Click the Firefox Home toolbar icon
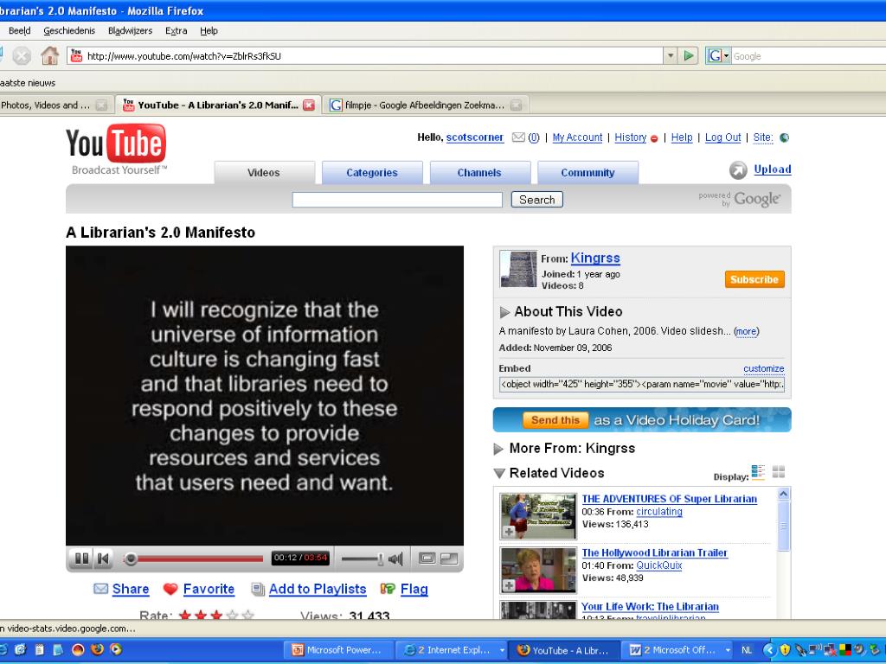886x664 pixels. [49, 56]
